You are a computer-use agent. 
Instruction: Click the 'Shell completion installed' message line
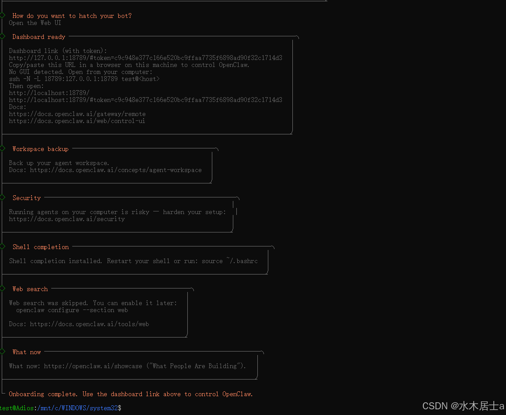coord(133,261)
